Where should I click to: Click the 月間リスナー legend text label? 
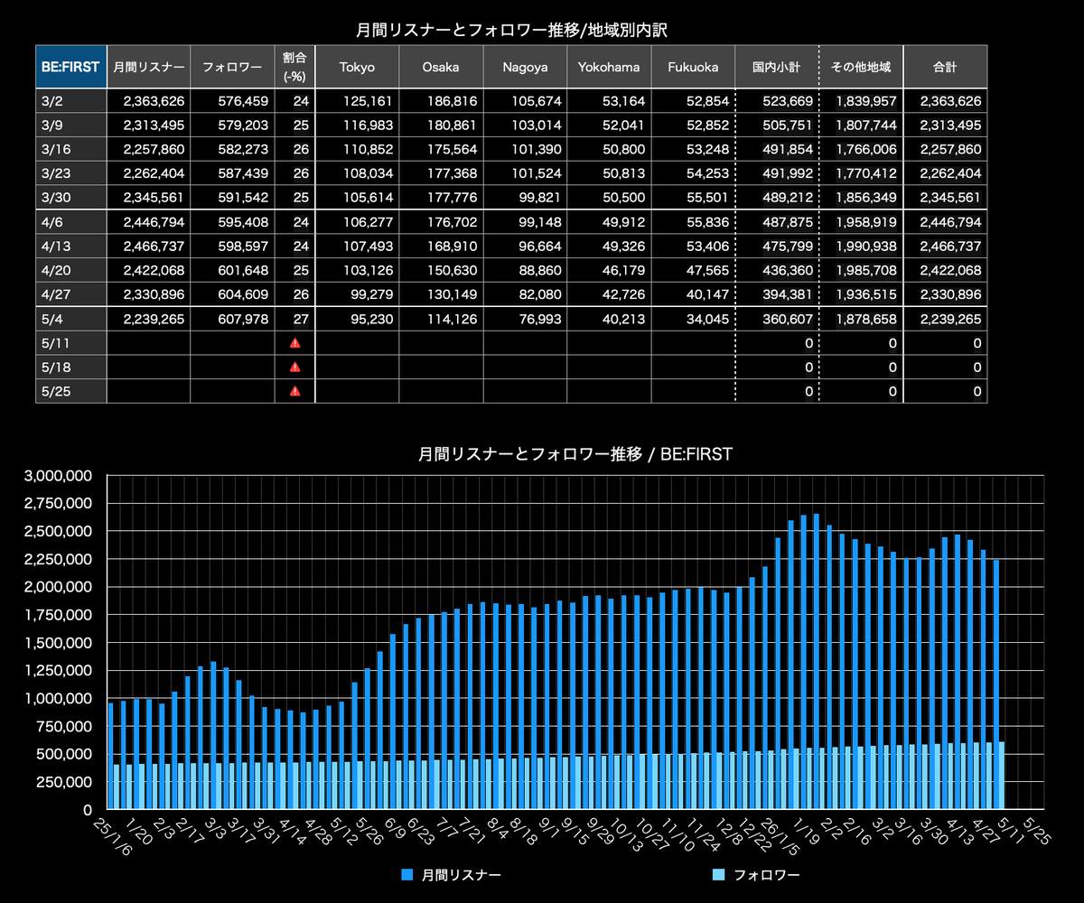[x=463, y=875]
